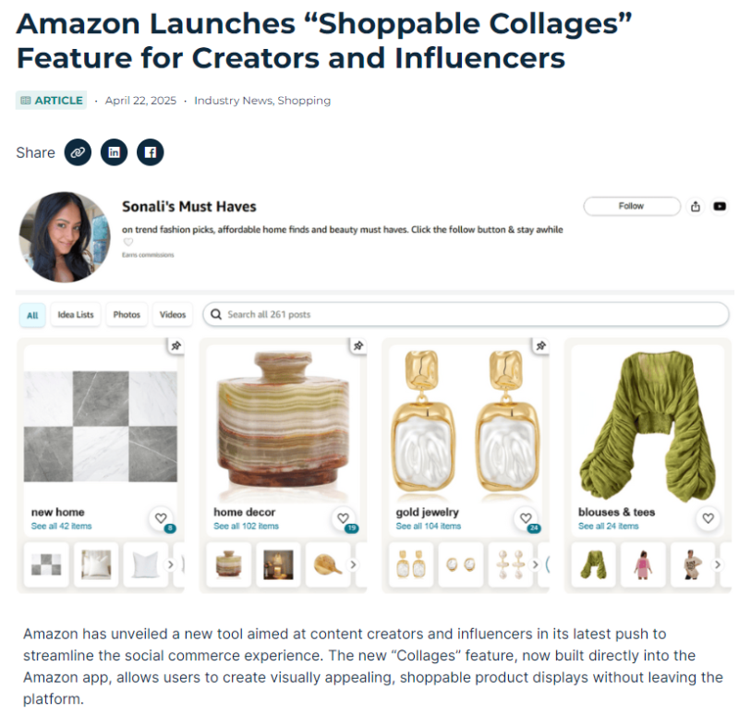Advance blouses & tees thumbnail carousel
Viewport: 739px width, 714px height.
point(718,564)
